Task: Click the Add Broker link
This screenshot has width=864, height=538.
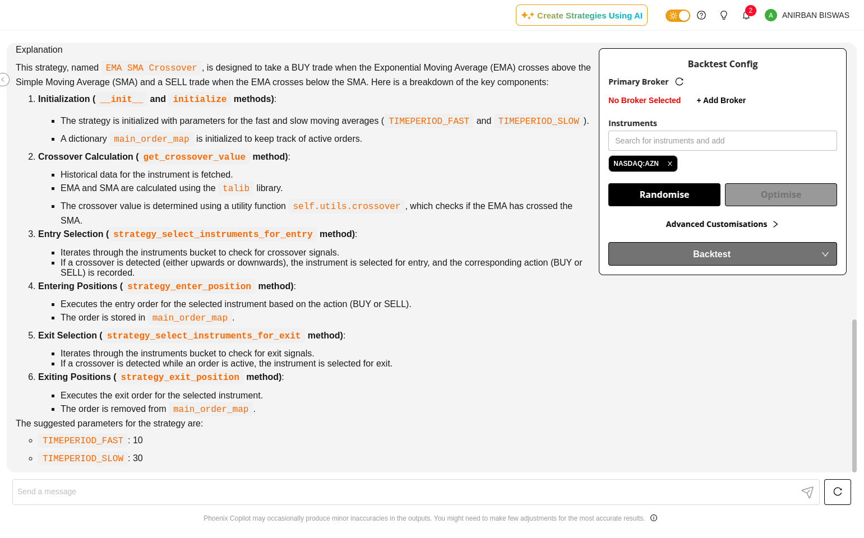Action: click(721, 100)
